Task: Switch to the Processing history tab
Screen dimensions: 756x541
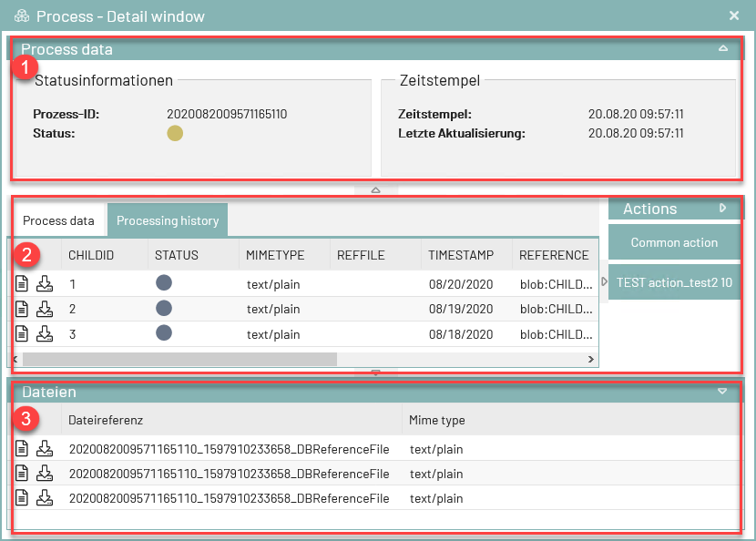Action: tap(168, 219)
